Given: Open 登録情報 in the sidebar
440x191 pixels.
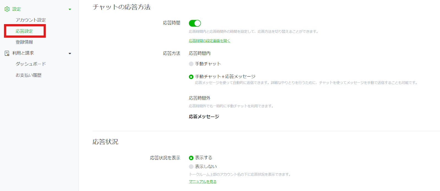Looking at the screenshot, I should (x=24, y=42).
